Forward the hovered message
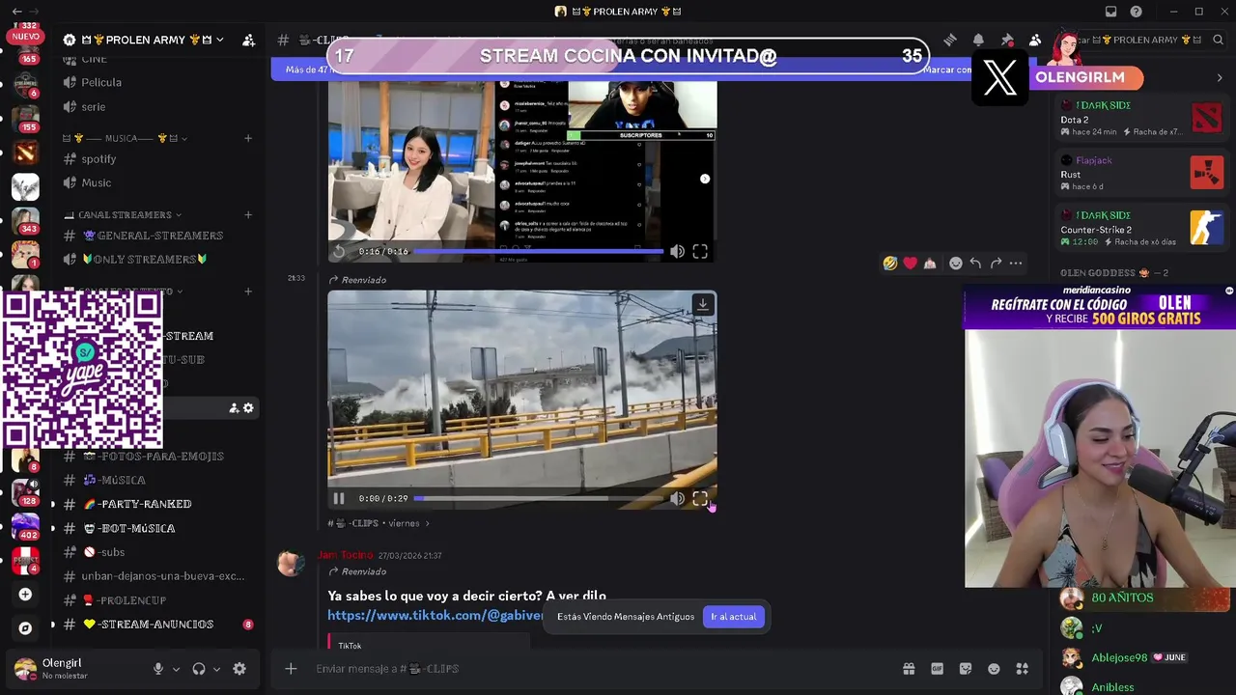Screen dimensions: 1236x695 tap(996, 263)
